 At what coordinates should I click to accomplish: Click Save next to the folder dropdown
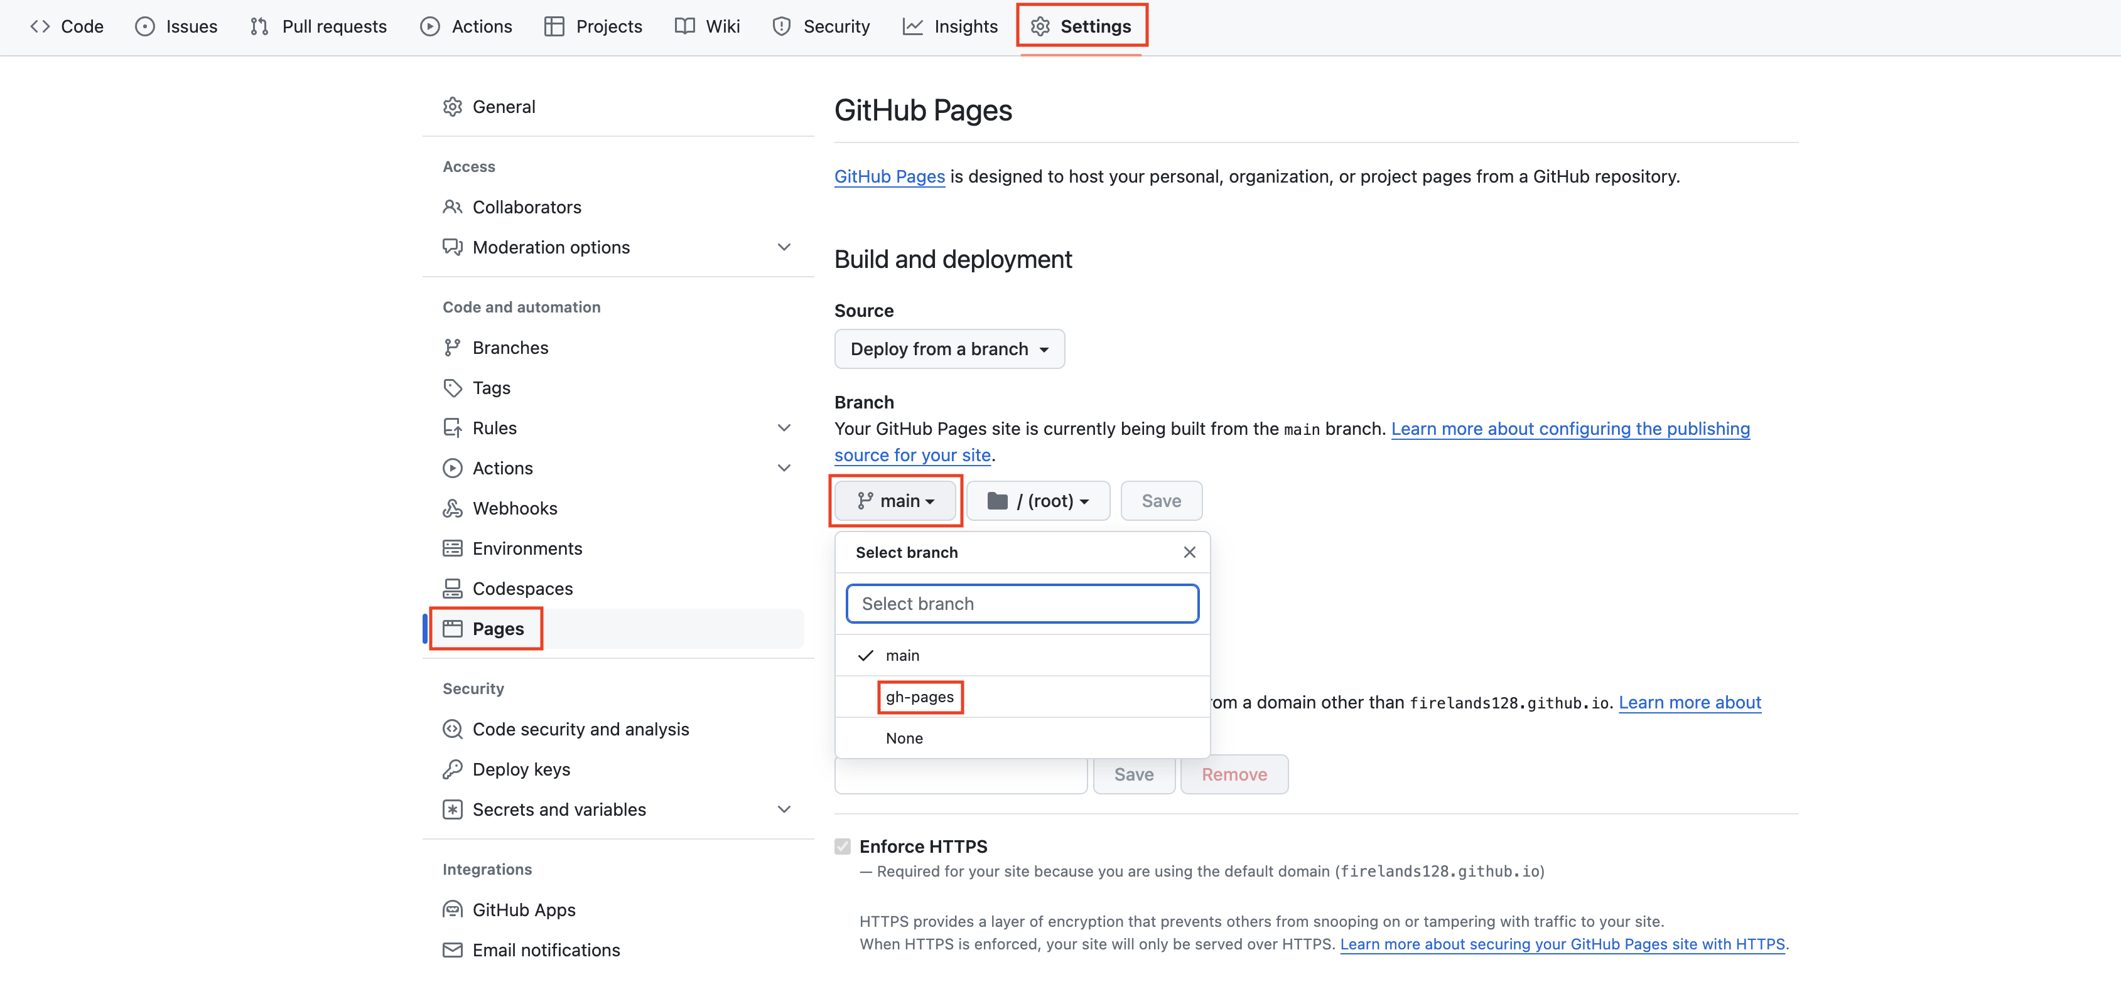(1161, 502)
